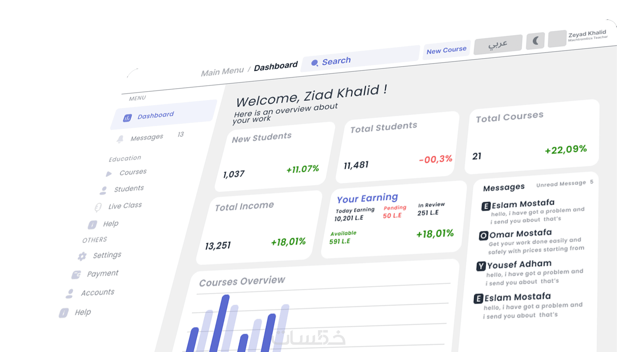Open the Help label under the Education section

pos(111,224)
